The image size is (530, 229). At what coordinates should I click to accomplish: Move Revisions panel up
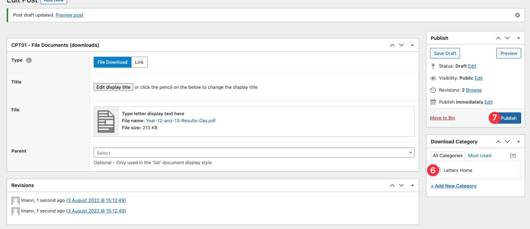(x=392, y=185)
